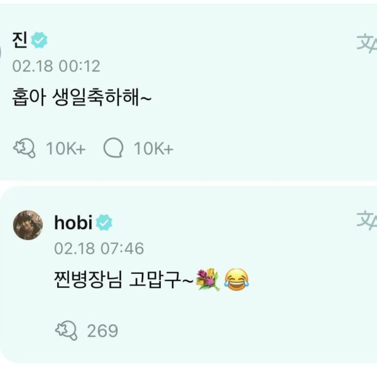
Task: Click the 10K+ cheer count on 진's post
Action: coord(65,149)
